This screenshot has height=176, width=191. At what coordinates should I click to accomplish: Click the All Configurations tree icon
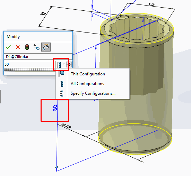pos(61,84)
